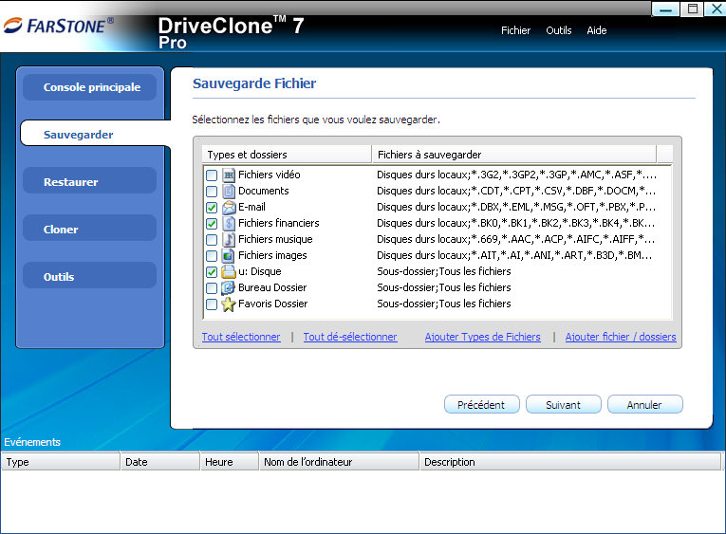The width and height of the screenshot is (726, 534).
Task: Open the Outils sidebar section
Action: click(x=90, y=276)
